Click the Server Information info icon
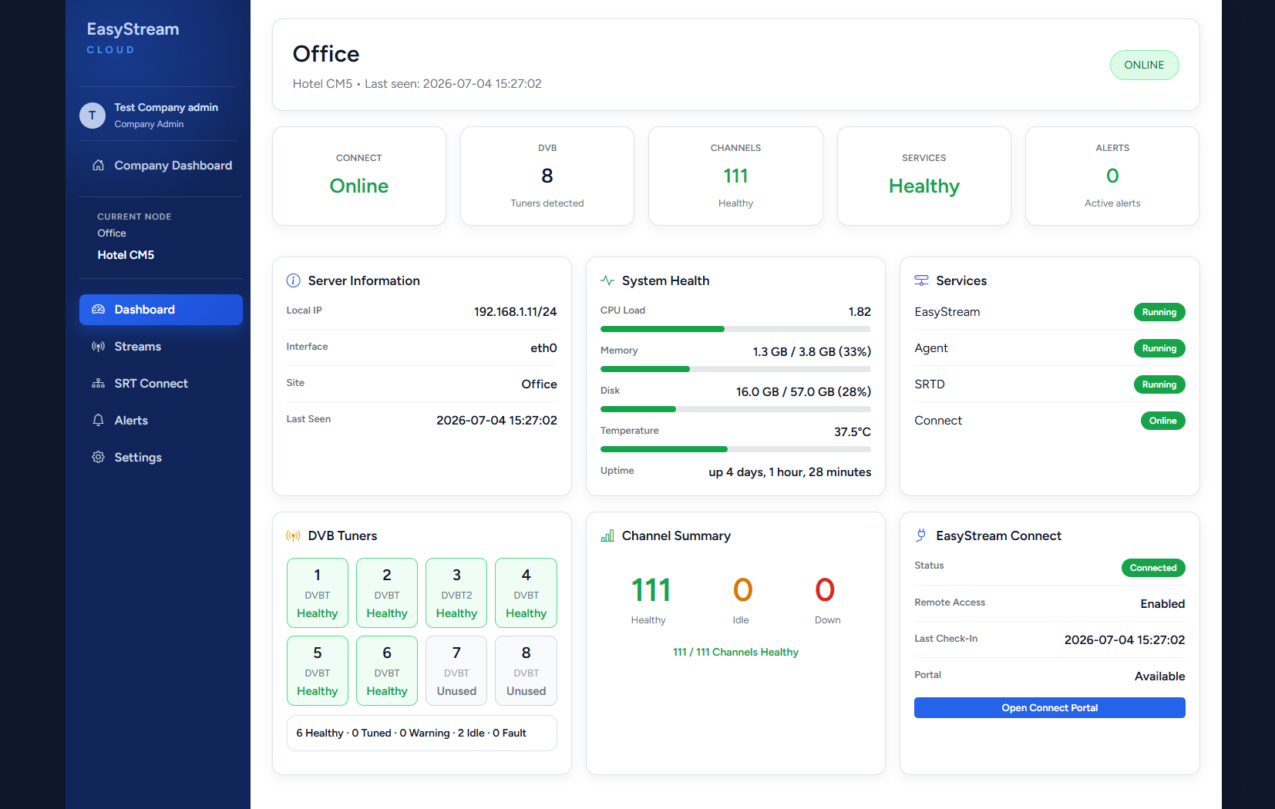1275x809 pixels. (294, 280)
